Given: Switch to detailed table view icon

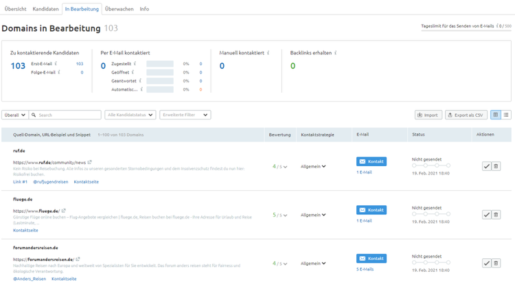Looking at the screenshot, I should 496,115.
